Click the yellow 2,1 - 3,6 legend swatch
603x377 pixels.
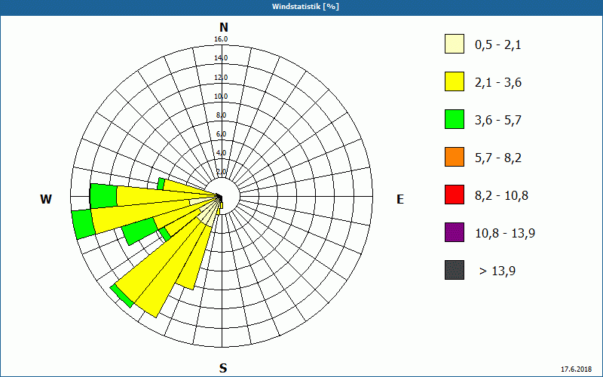[x=455, y=81]
